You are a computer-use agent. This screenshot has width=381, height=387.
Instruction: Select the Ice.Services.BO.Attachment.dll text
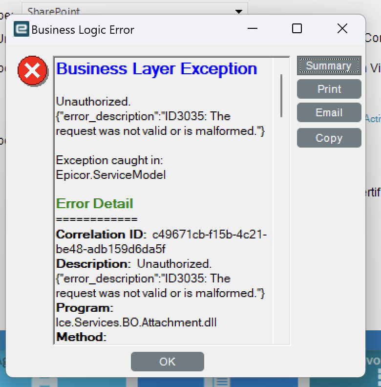coord(136,322)
